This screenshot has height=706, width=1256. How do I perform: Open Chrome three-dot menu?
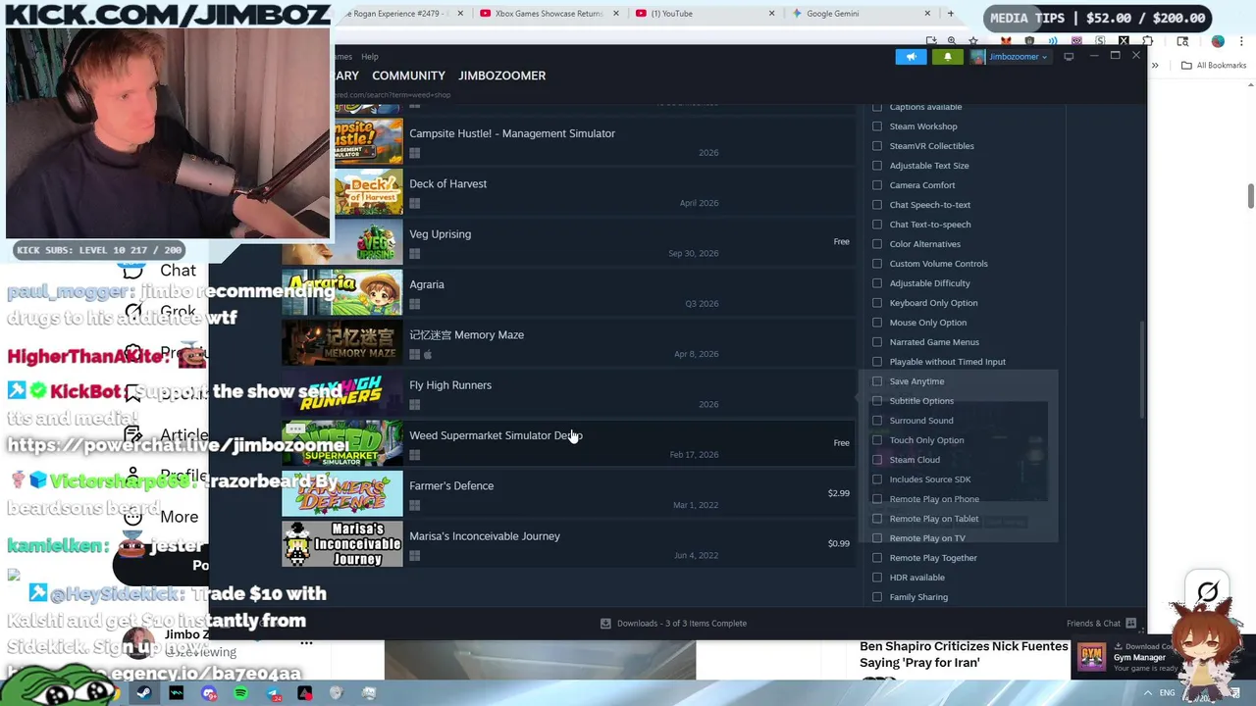tap(1241, 41)
